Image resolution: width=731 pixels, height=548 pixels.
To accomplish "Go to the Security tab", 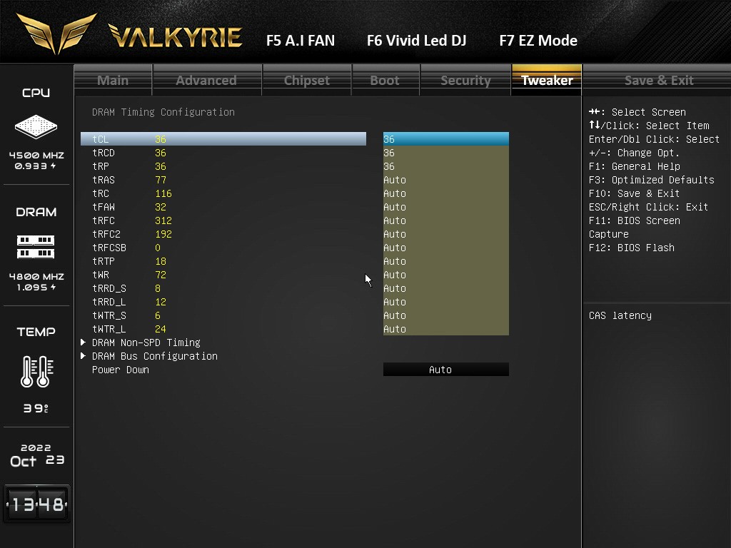I will click(x=465, y=80).
